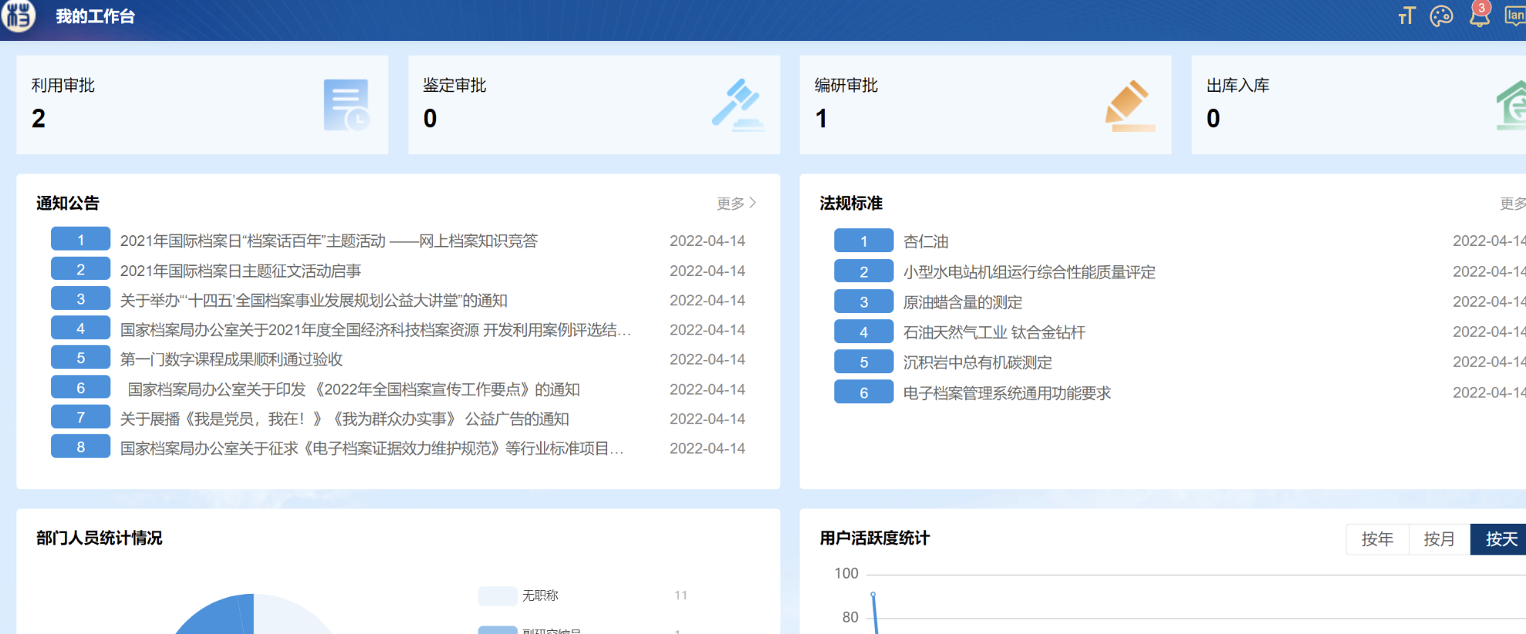Open the 出库入库 card

tap(1359, 105)
